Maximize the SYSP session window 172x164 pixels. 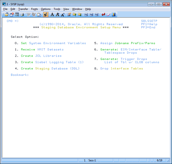point(159,4)
